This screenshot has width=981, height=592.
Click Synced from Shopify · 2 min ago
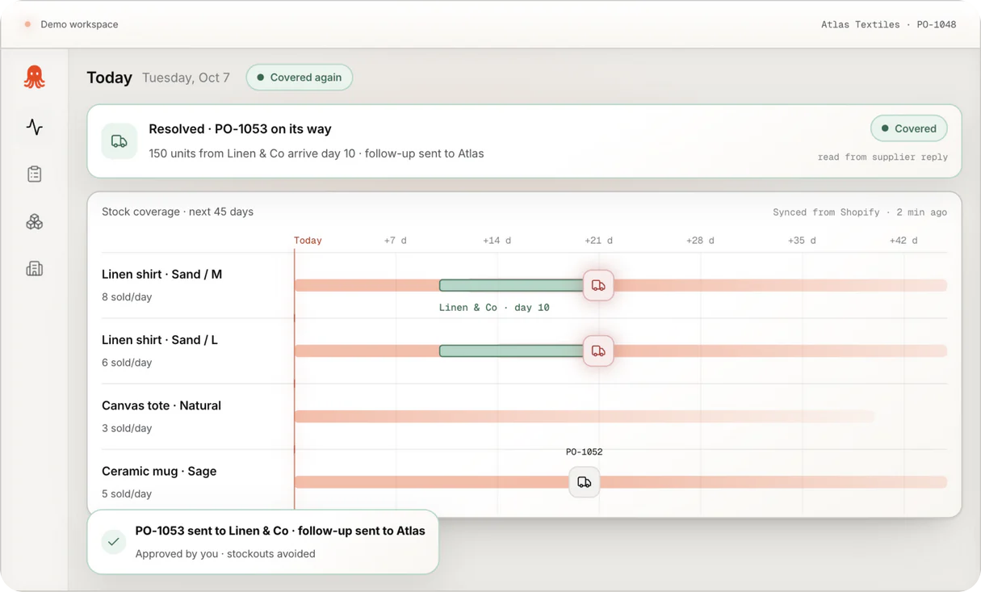click(x=860, y=212)
